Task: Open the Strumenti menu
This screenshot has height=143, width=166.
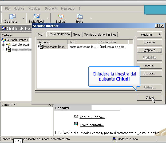Action: tap(51, 9)
